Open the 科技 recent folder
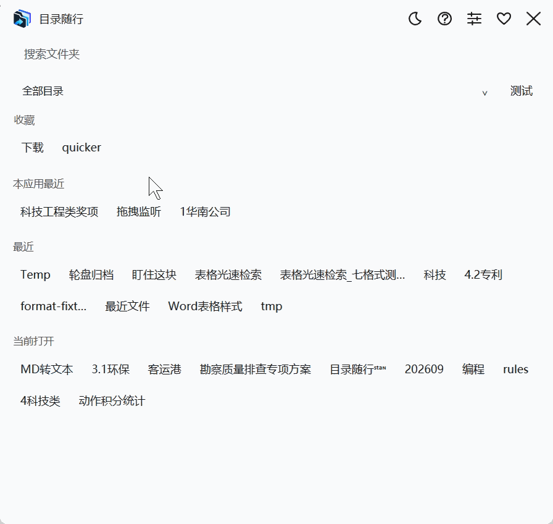The width and height of the screenshot is (553, 524). click(434, 275)
